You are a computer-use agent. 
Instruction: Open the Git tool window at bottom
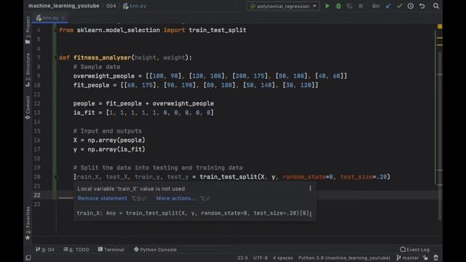[x=45, y=250]
